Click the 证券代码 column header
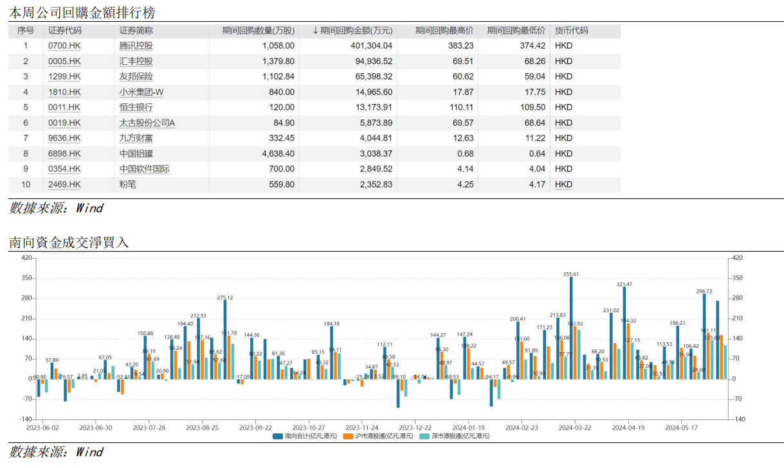The image size is (784, 468). point(65,30)
